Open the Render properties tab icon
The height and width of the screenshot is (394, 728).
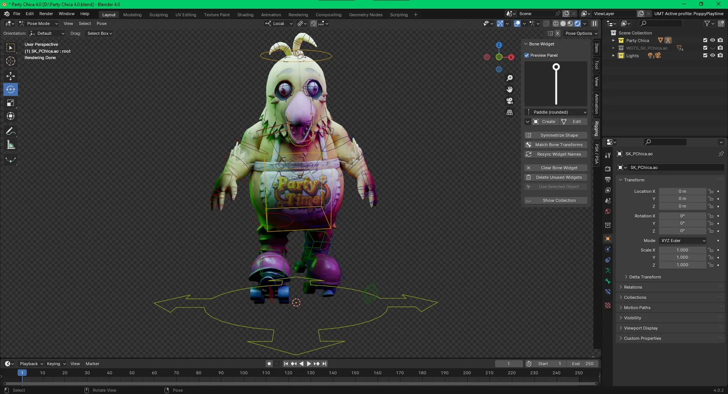608,169
